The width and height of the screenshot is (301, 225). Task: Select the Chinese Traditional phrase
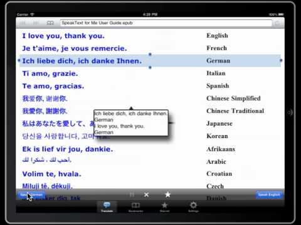45,111
